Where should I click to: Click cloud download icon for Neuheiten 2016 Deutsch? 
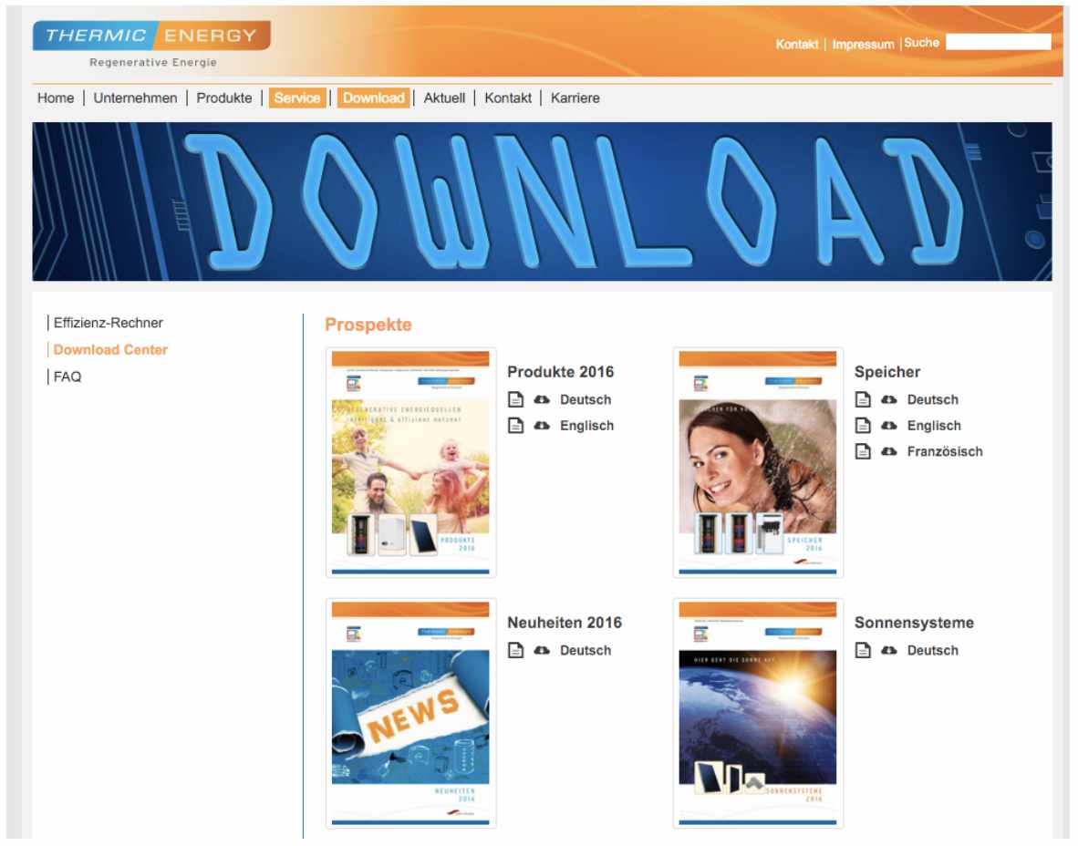point(542,651)
